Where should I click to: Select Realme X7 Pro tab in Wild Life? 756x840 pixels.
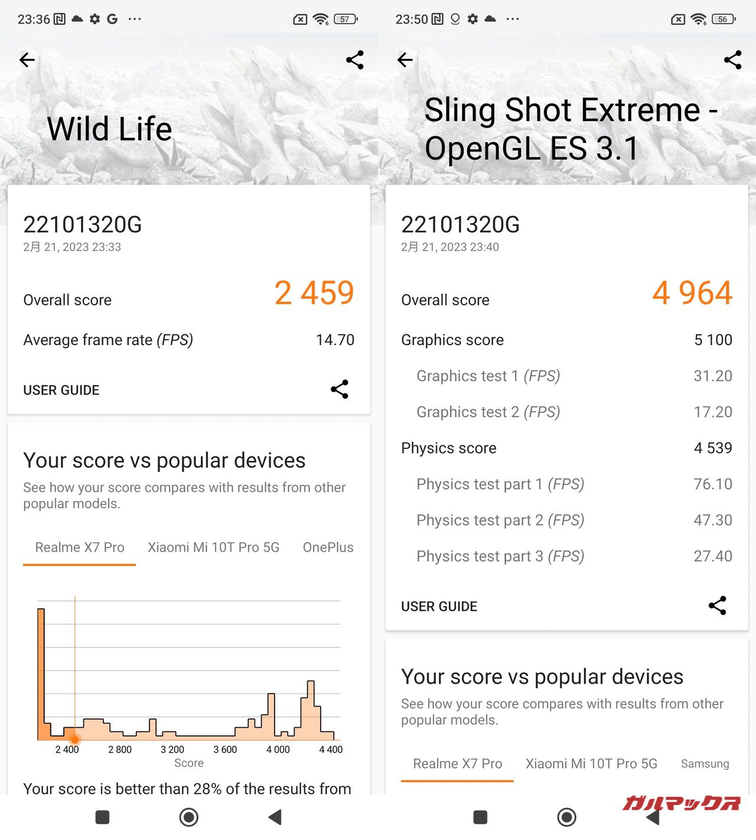(x=80, y=548)
